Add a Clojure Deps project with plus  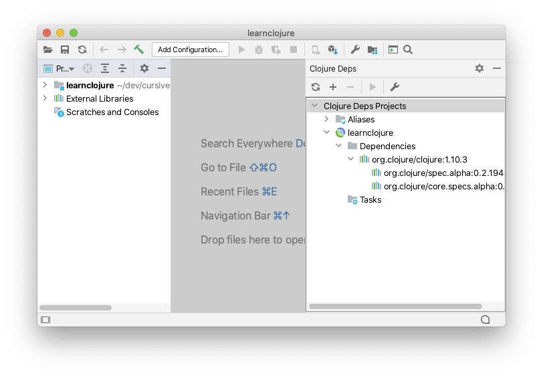click(333, 87)
